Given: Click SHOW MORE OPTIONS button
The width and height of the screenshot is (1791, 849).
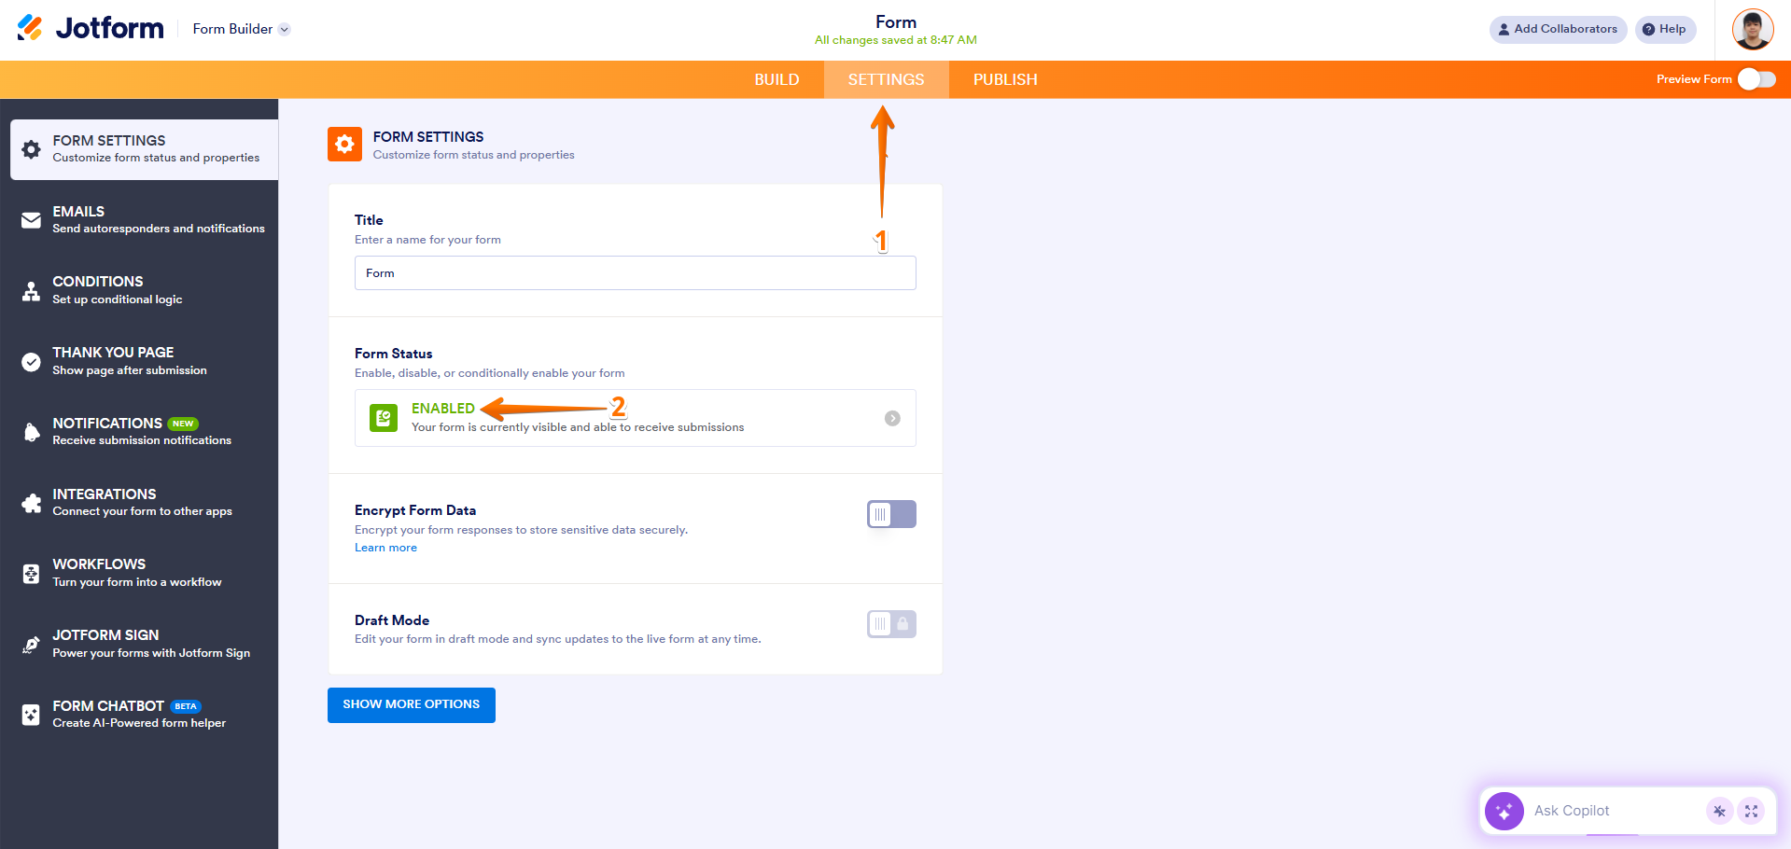Looking at the screenshot, I should 412,705.
